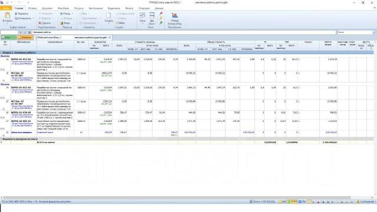Image resolution: width=377 pixels, height=212 pixels.
Task: Click the red pin bookmark icon
Action: [161, 14]
